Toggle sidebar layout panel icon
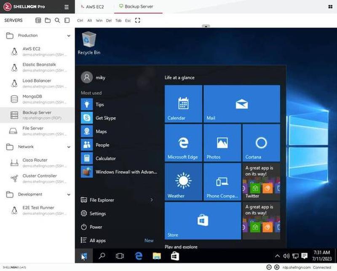Image resolution: width=337 pixels, height=271 pixels. (x=67, y=20)
